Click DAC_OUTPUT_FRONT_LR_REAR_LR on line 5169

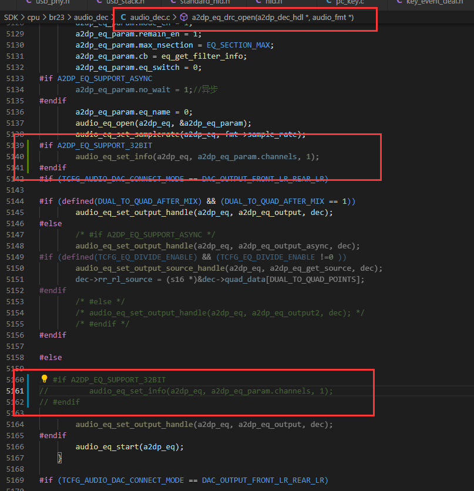[x=263, y=480]
